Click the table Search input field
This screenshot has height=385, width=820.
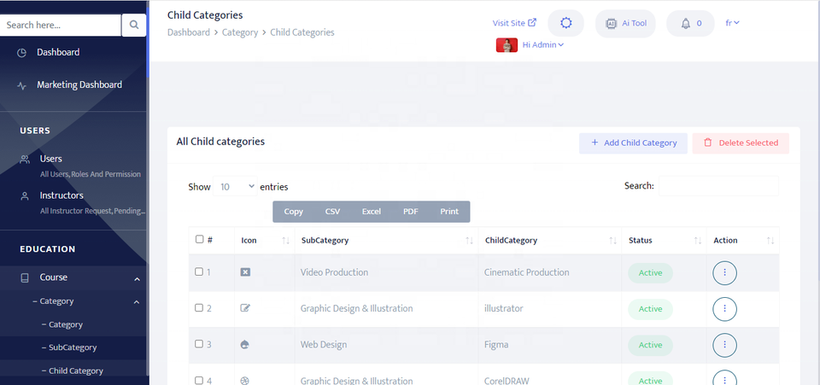(717, 186)
